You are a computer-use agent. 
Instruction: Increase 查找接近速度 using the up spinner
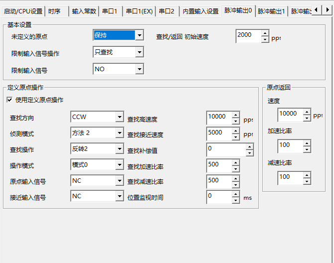coord(235,131)
